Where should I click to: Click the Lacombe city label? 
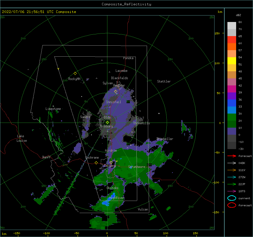[x=121, y=71]
